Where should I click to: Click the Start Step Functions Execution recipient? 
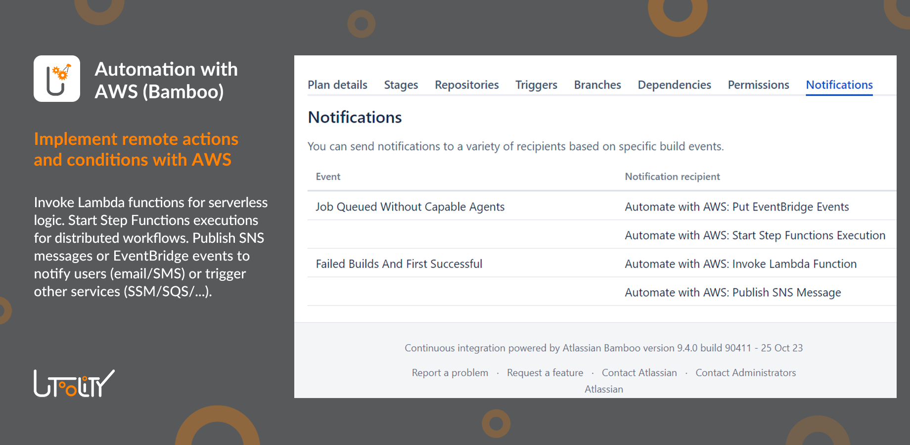755,235
